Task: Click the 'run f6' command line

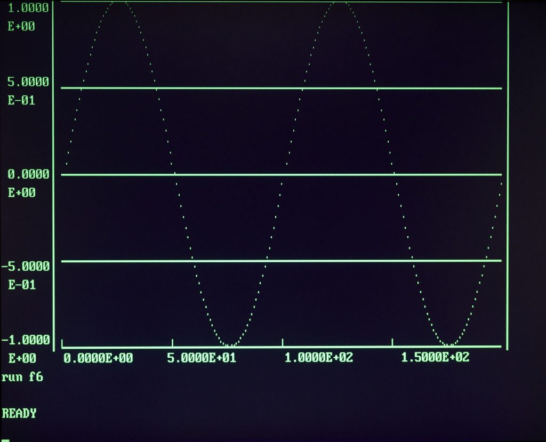Action: [x=22, y=376]
